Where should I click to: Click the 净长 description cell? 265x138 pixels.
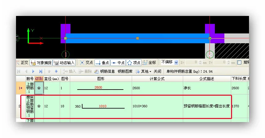(207, 88)
